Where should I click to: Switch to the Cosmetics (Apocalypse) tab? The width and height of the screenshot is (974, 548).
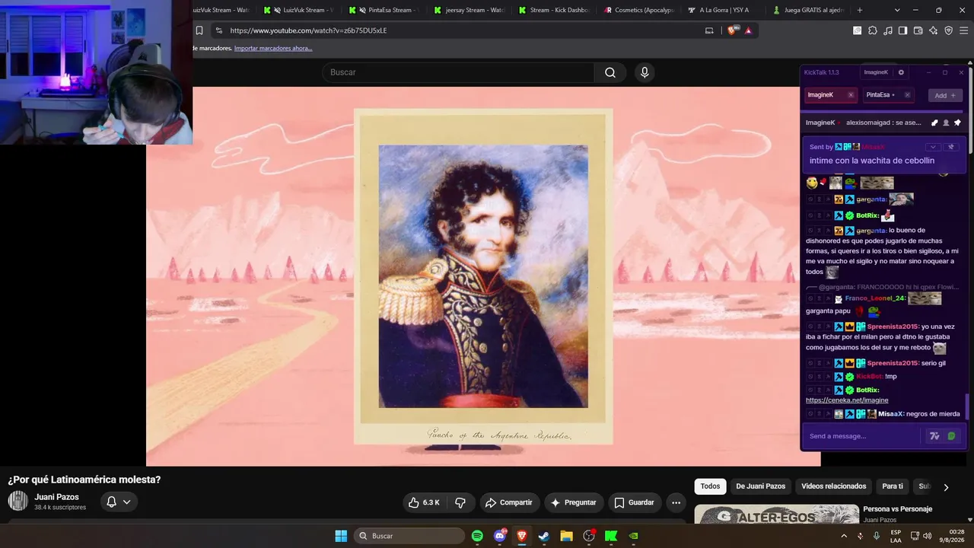point(640,10)
